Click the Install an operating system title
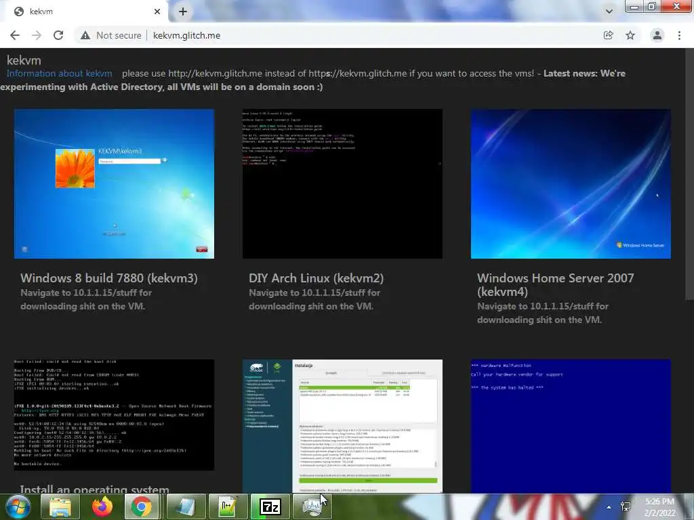The image size is (694, 520). (x=95, y=489)
